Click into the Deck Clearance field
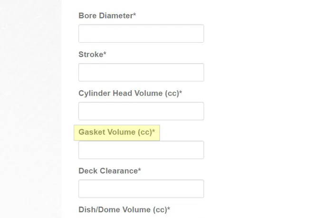 pos(141,189)
